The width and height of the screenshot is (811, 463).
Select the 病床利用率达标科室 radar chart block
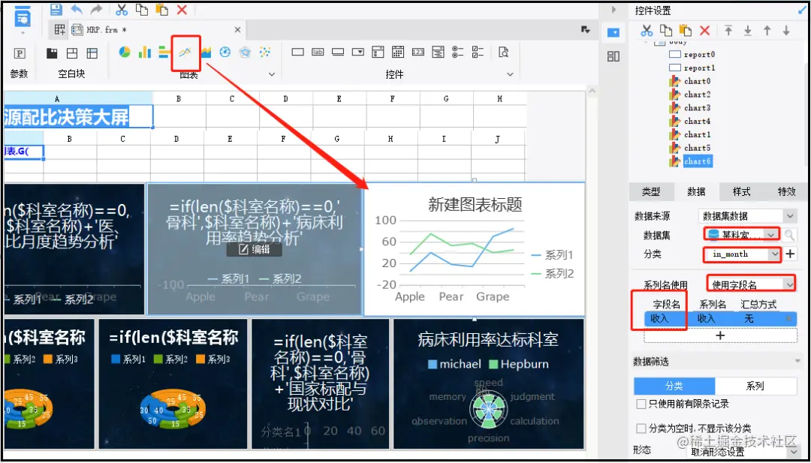click(x=489, y=383)
